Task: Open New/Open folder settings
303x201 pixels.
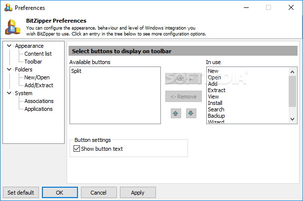Action: click(x=37, y=77)
